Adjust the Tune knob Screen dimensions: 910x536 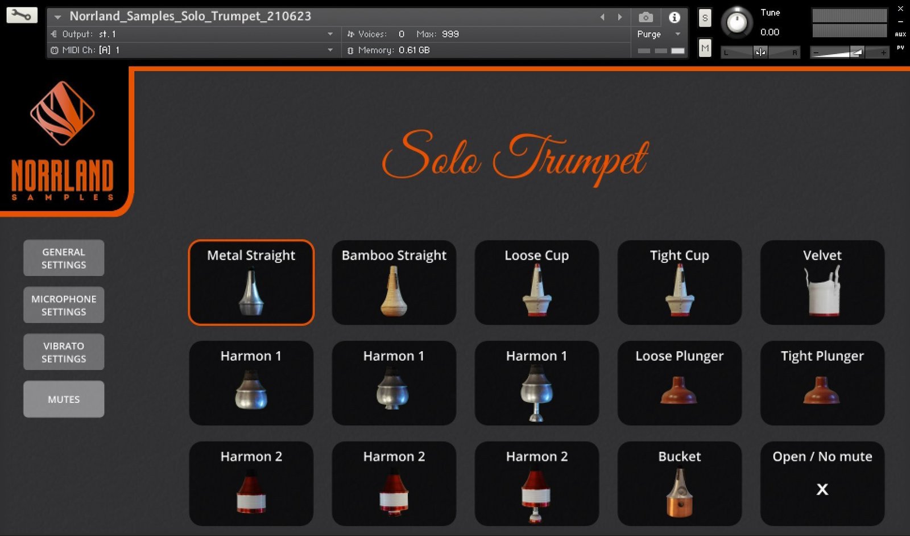[x=737, y=22]
